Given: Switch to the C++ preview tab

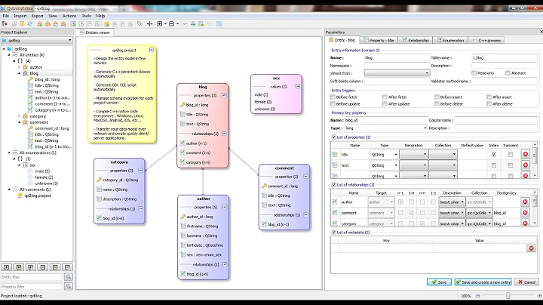Looking at the screenshot, I should tap(486, 40).
